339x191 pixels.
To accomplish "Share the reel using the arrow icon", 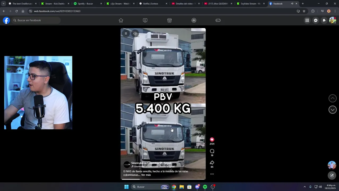I will pyautogui.click(x=212, y=162).
